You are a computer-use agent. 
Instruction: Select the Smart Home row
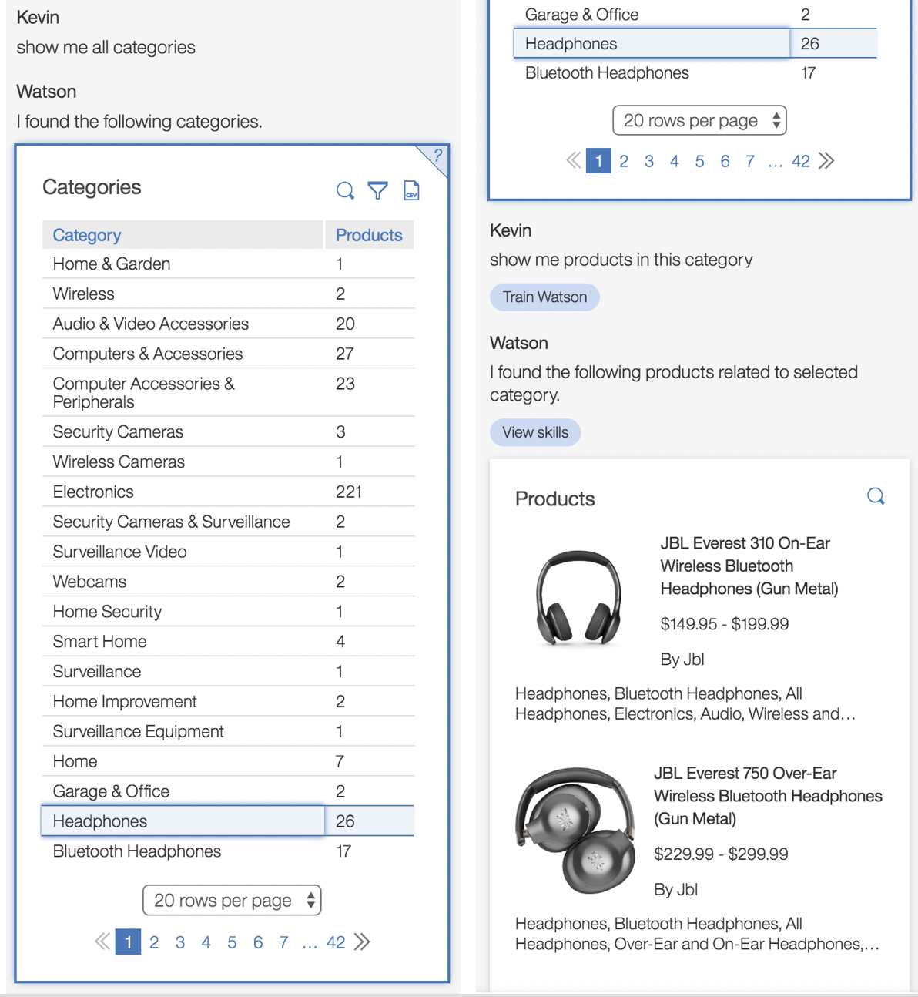[229, 642]
